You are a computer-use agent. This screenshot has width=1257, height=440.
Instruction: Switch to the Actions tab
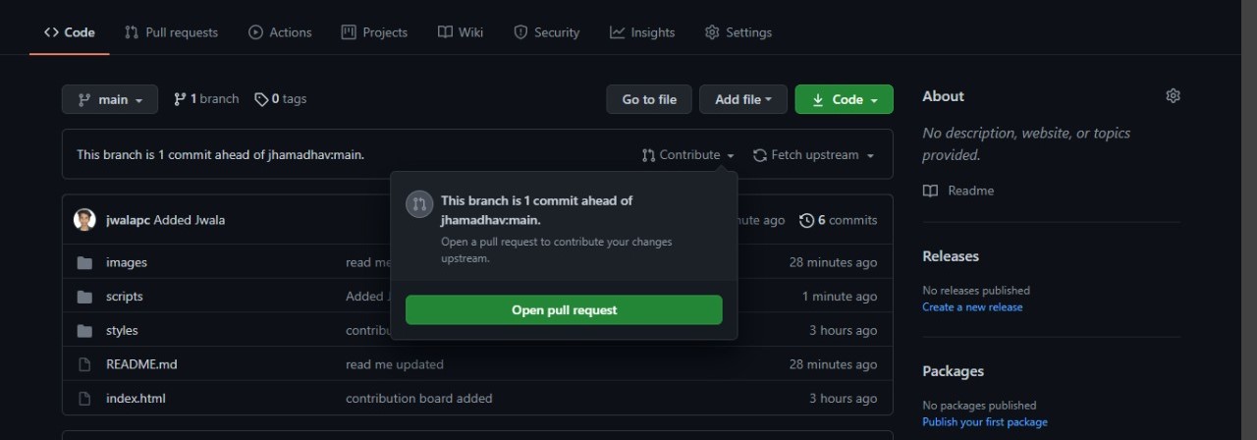pyautogui.click(x=280, y=32)
